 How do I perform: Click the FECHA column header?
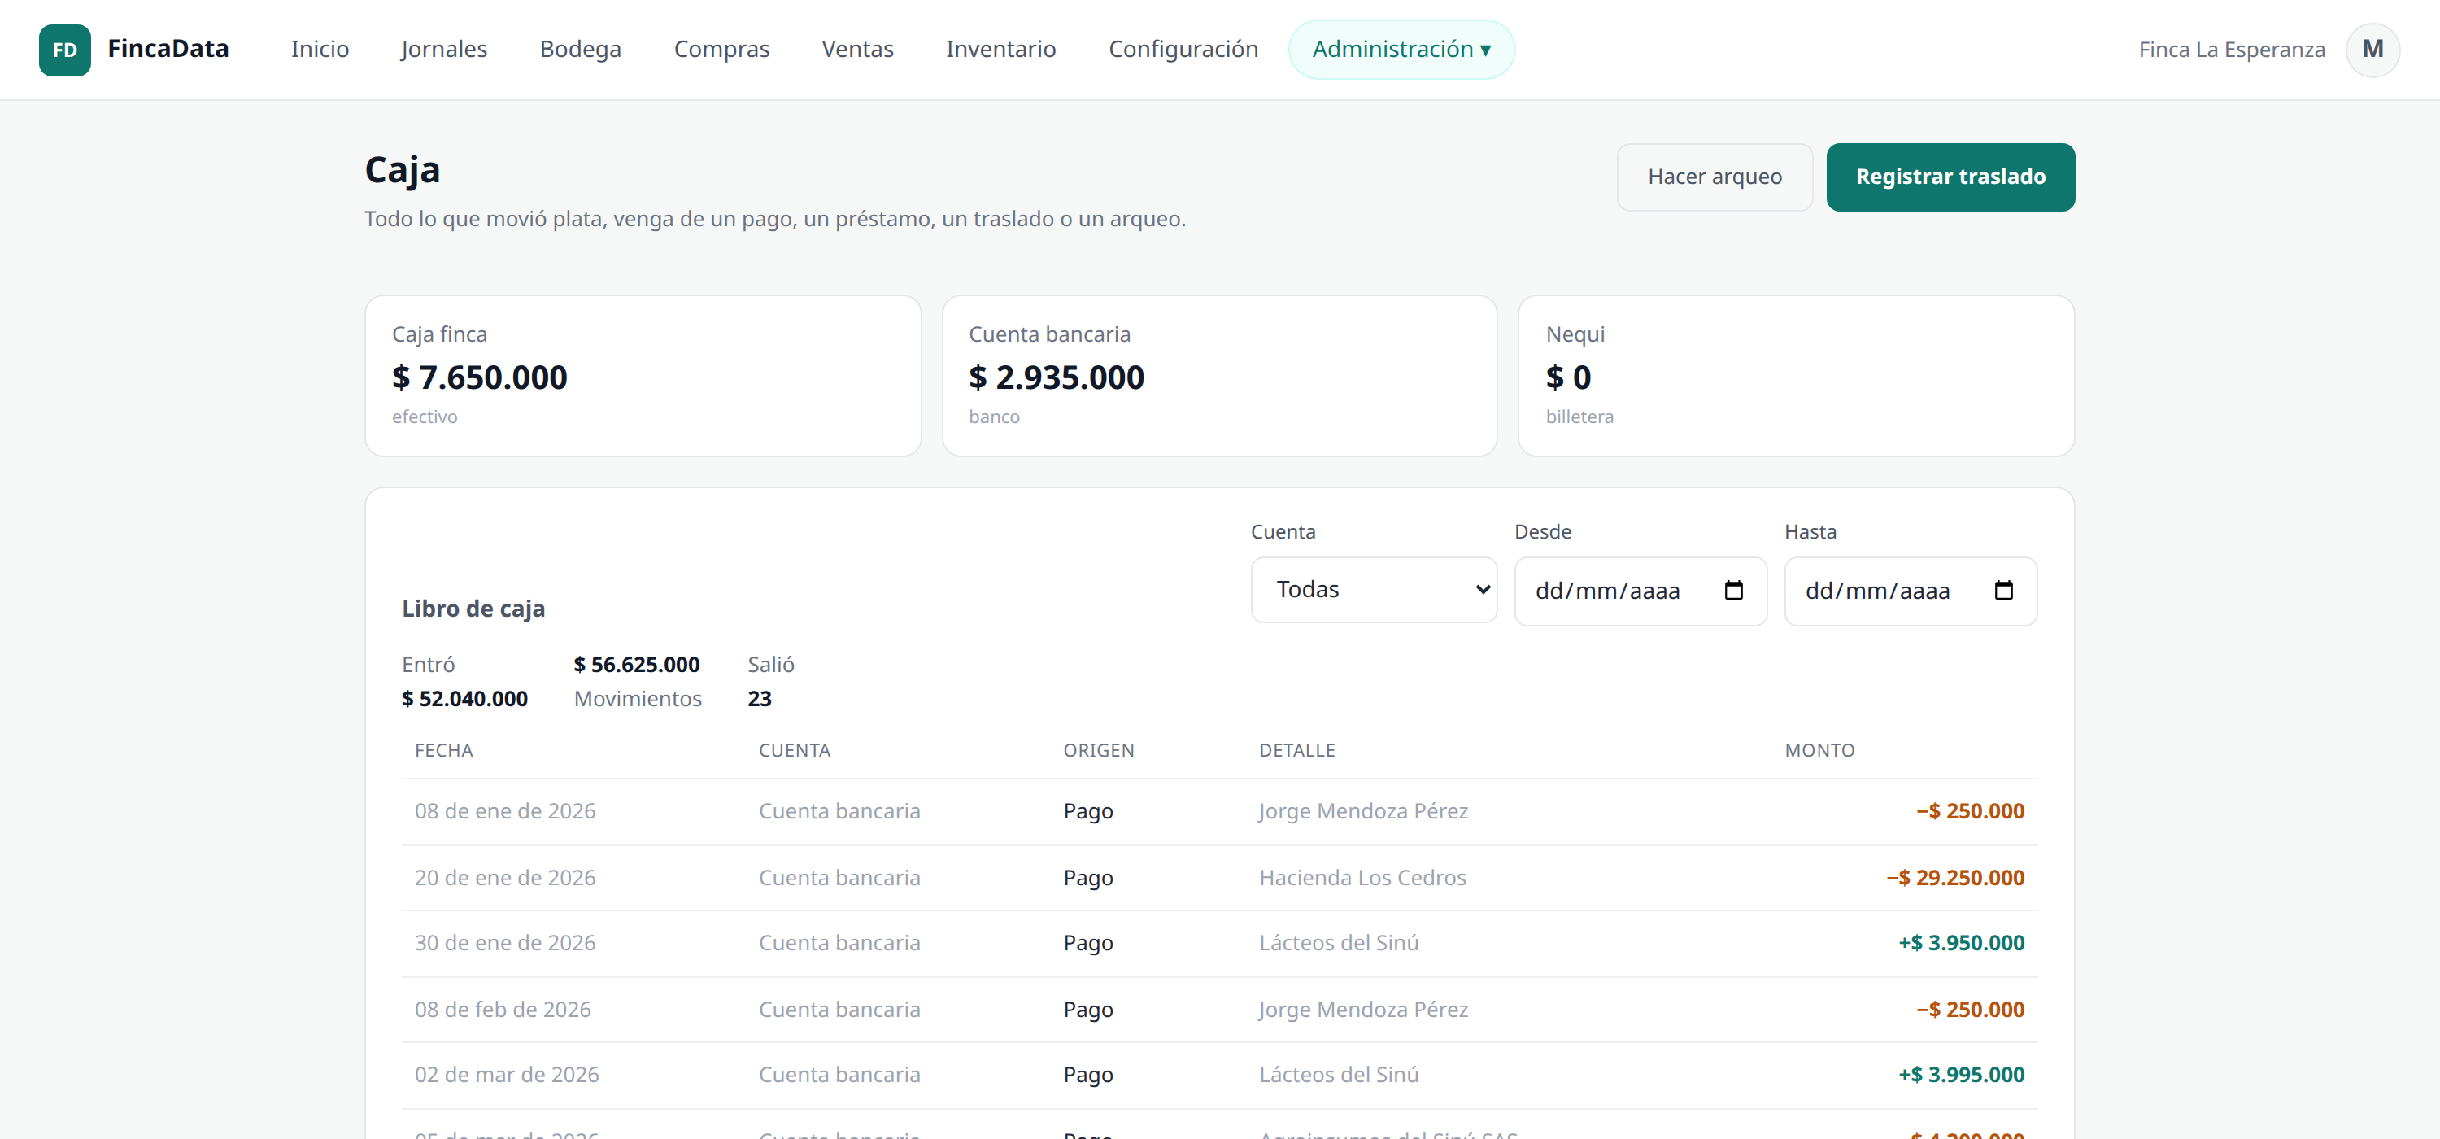(x=443, y=749)
